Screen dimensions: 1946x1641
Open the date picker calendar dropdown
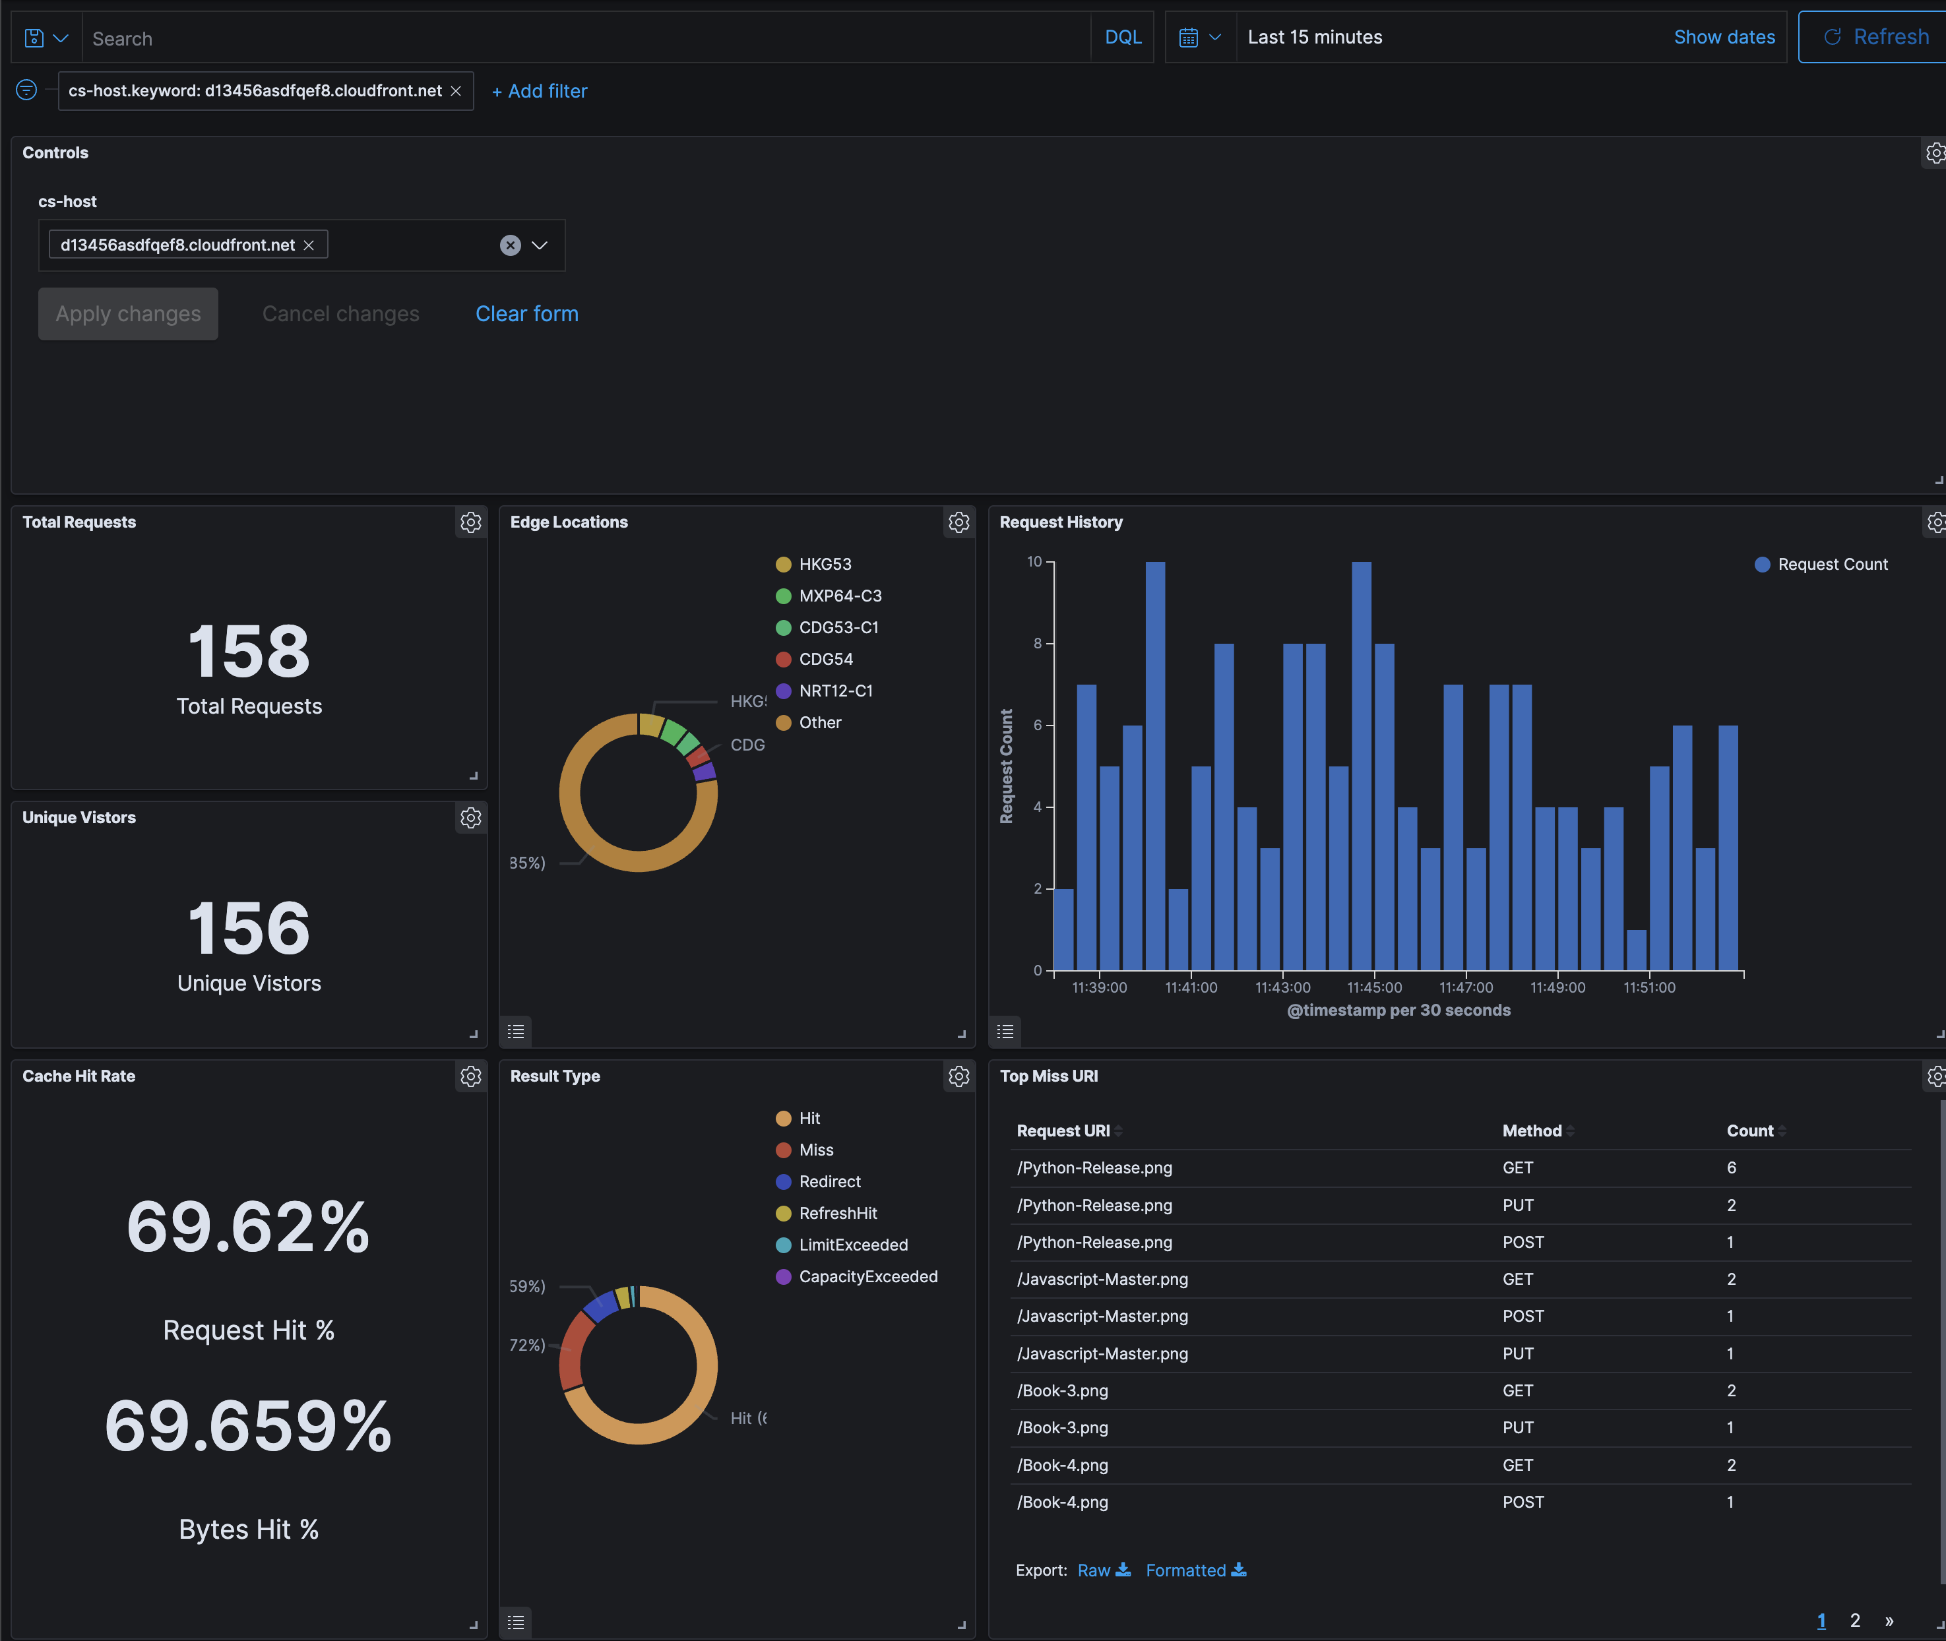pos(1200,36)
